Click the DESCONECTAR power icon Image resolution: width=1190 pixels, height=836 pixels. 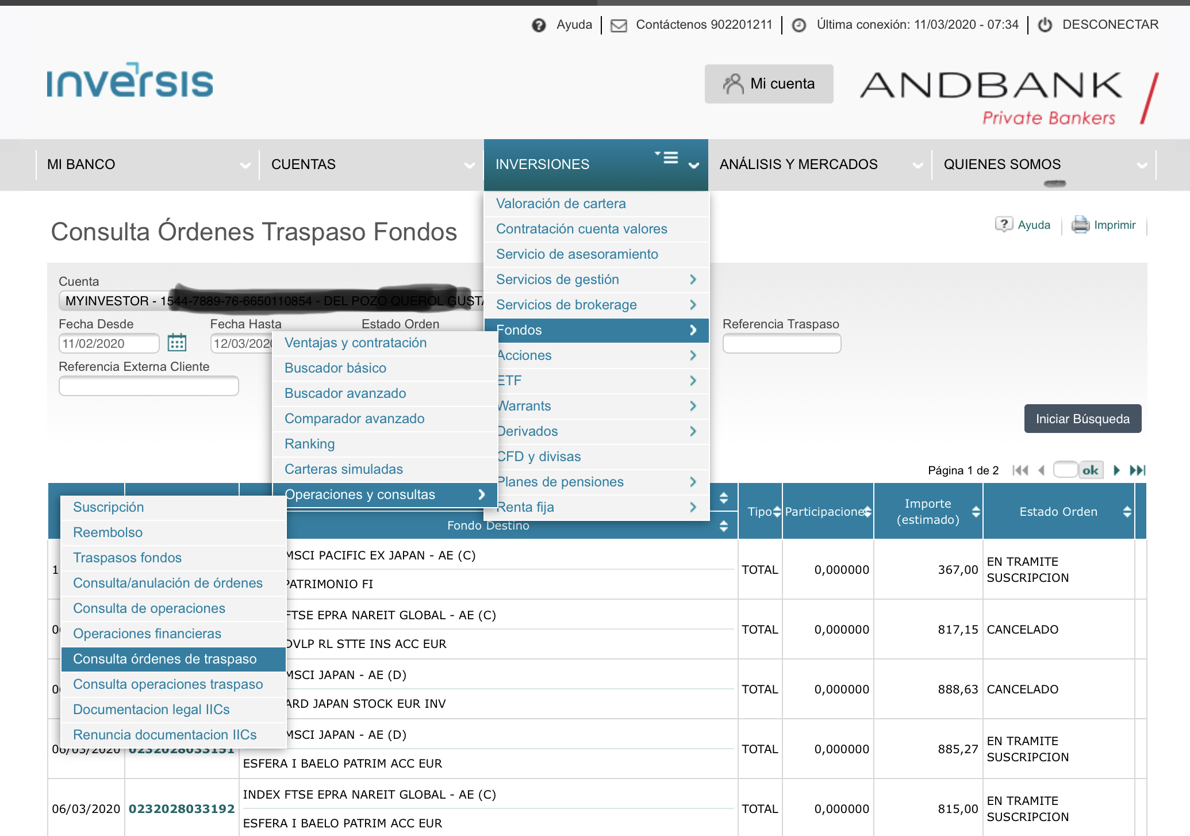[x=1045, y=25]
